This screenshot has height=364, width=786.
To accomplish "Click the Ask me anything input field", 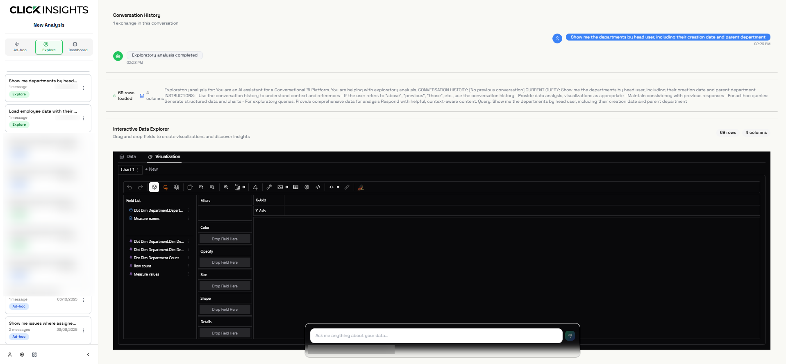I will point(436,336).
